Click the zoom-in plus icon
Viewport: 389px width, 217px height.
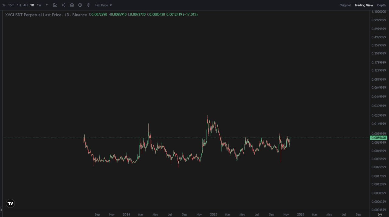[x=80, y=5]
